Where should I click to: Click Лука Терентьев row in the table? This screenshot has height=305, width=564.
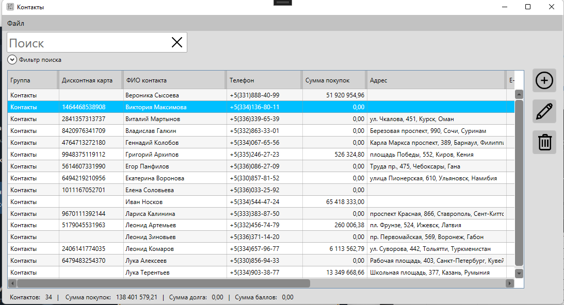click(x=148, y=273)
